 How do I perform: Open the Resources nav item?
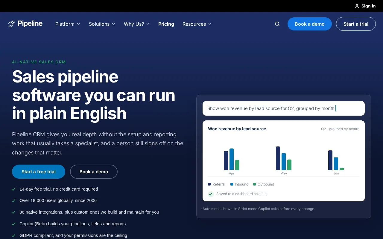coord(194,24)
